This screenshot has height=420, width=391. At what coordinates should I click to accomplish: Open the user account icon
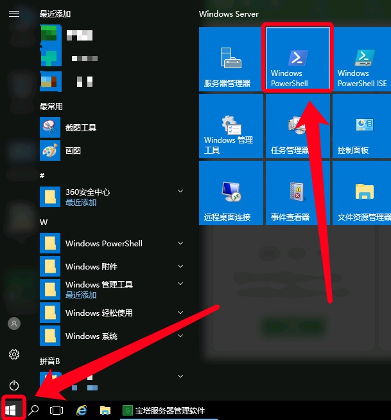pos(14,324)
